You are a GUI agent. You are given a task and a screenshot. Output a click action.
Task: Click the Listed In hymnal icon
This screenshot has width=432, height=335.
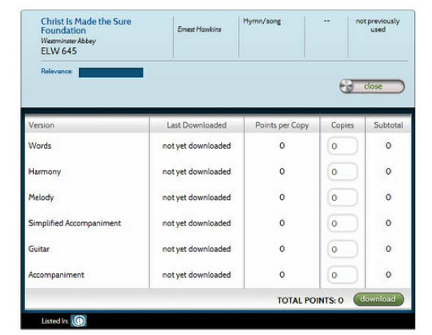click(x=79, y=320)
